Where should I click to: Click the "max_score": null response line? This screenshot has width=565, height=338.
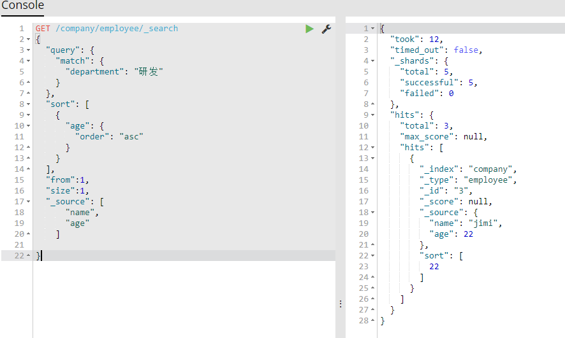[444, 137]
